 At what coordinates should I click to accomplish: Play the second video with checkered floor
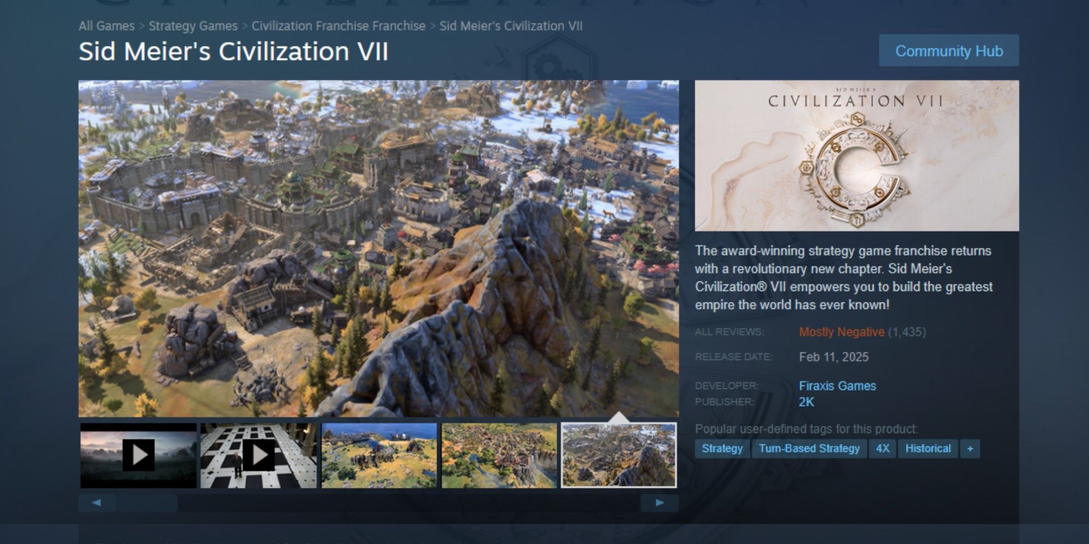coord(259,455)
